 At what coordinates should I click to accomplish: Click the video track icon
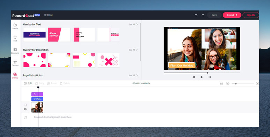[x=25, y=105]
